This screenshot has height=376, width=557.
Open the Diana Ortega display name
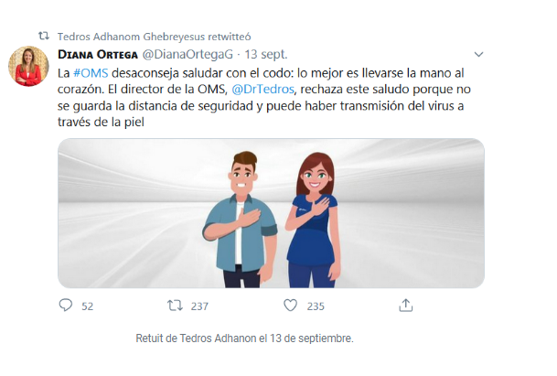click(98, 54)
